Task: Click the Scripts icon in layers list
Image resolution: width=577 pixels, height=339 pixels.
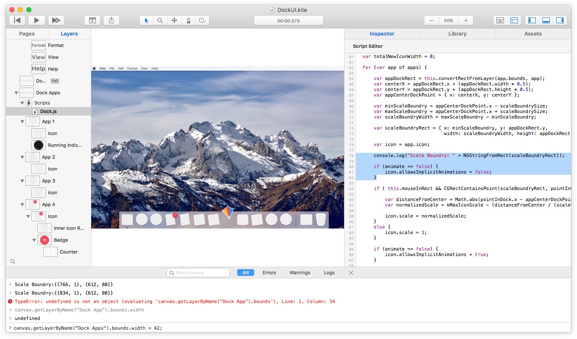Action: pos(29,103)
